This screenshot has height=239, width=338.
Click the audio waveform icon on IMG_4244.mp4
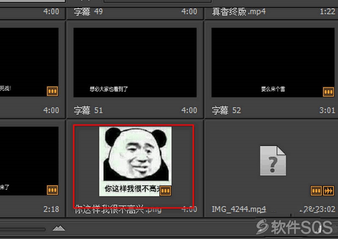point(328,191)
